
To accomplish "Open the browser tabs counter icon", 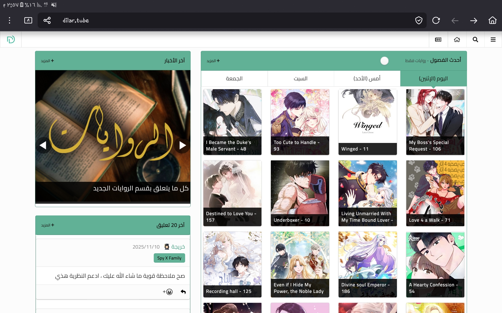I will click(28, 20).
